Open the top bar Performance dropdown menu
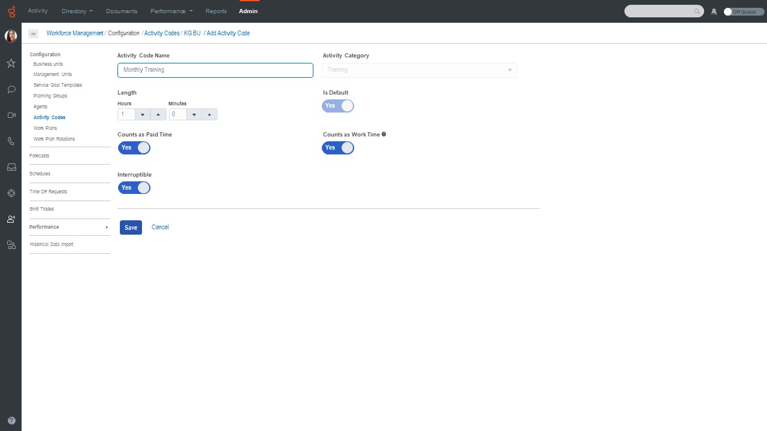Viewport: 767px width, 431px height. pyautogui.click(x=171, y=11)
